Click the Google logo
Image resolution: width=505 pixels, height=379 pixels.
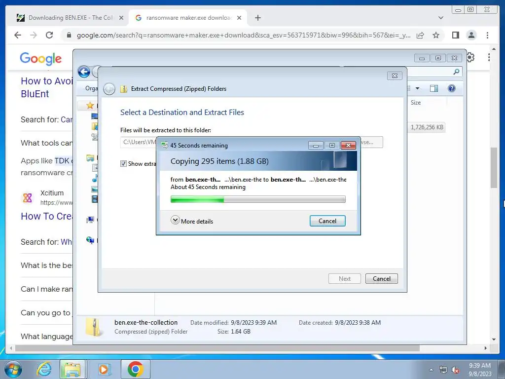point(40,59)
